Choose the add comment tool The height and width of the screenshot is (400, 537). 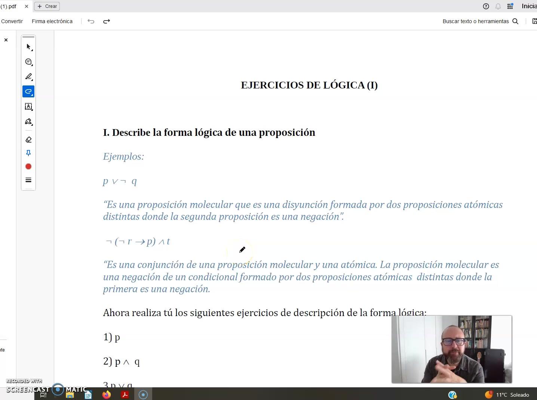point(28,62)
